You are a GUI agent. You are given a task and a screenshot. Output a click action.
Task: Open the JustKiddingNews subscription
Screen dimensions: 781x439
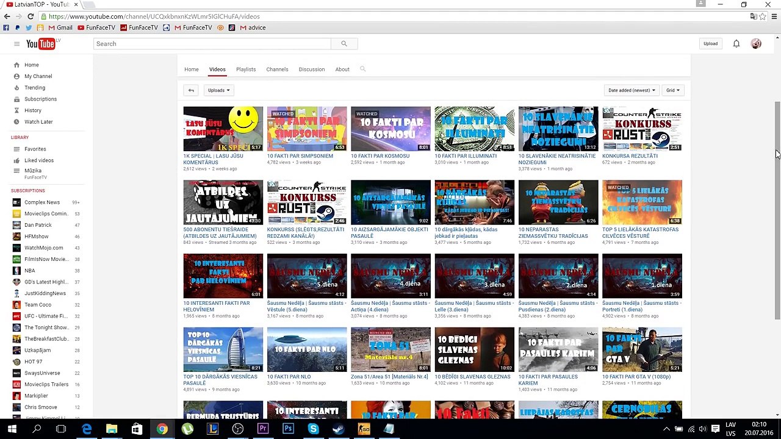(x=45, y=293)
